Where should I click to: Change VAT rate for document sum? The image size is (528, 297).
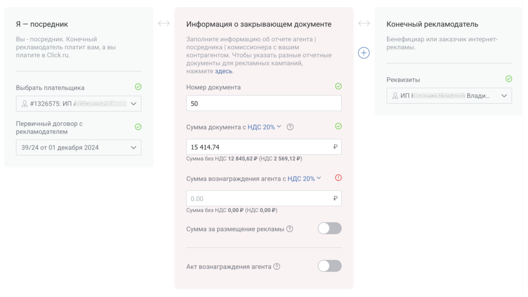(265, 127)
